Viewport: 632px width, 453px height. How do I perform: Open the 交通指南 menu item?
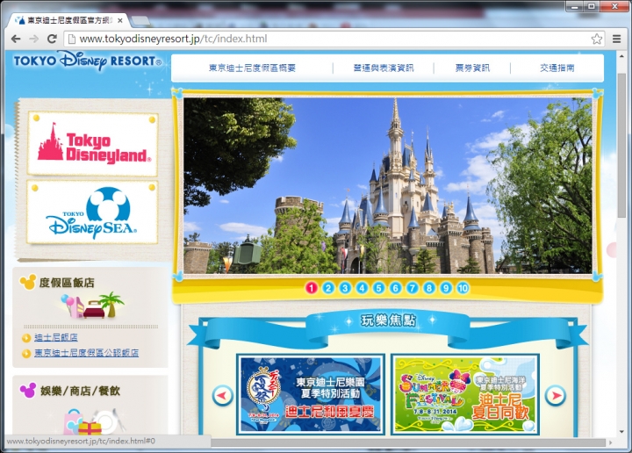[x=557, y=68]
